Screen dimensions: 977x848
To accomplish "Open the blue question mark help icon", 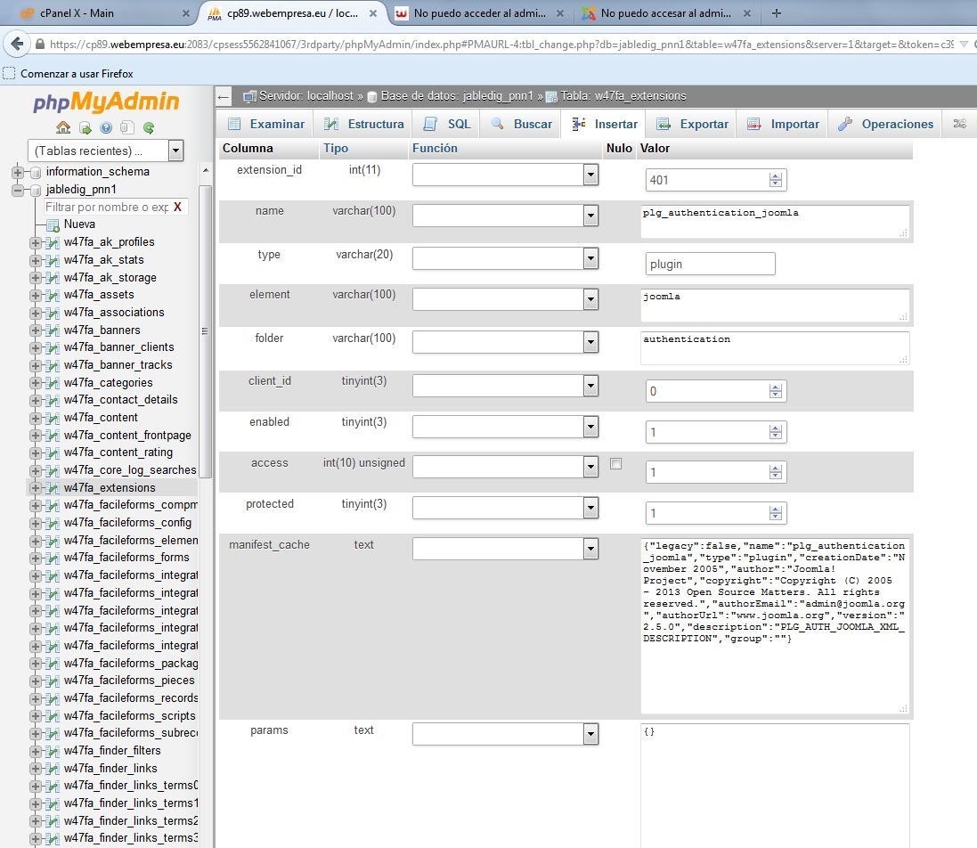I will click(106, 128).
